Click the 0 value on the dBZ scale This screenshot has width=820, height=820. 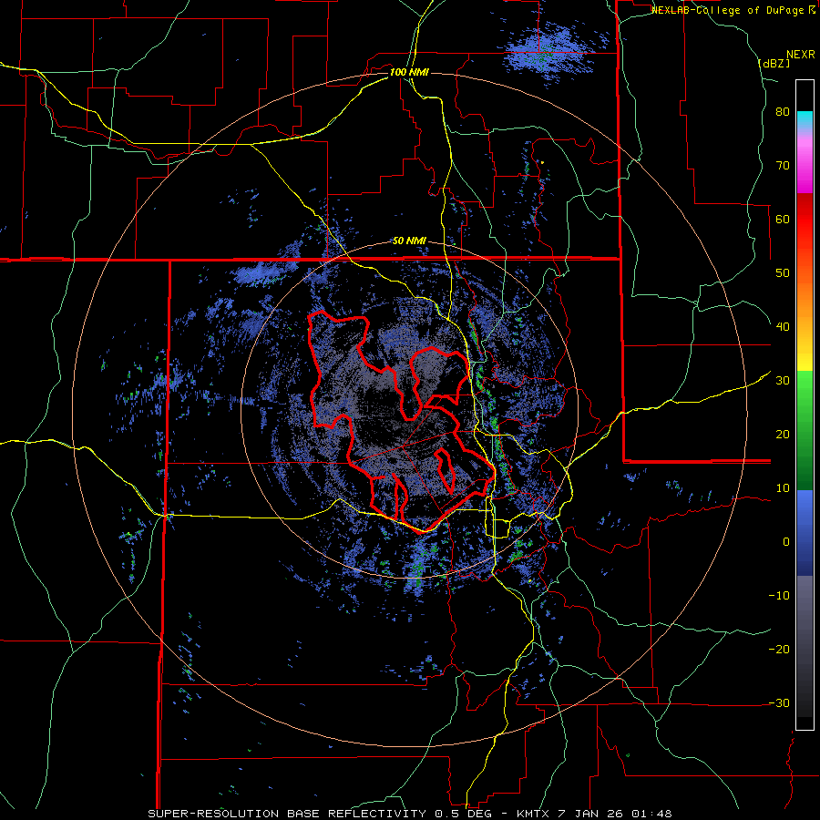click(786, 542)
